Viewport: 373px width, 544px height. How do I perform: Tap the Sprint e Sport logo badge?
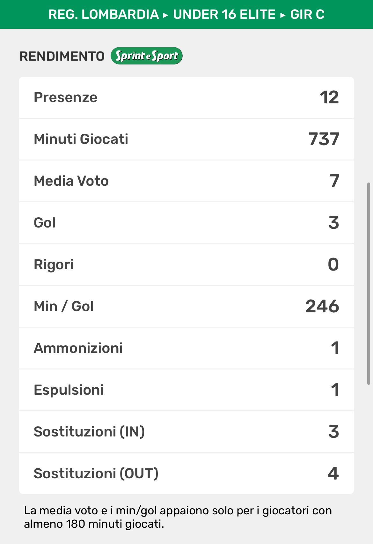pos(146,56)
